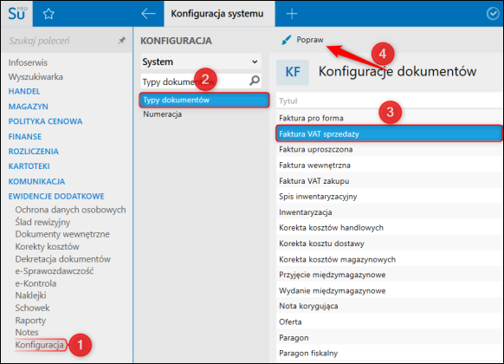Viewport: 504px width, 364px height.
Task: Click the magnifier icon in configuration search
Action: pyautogui.click(x=255, y=81)
